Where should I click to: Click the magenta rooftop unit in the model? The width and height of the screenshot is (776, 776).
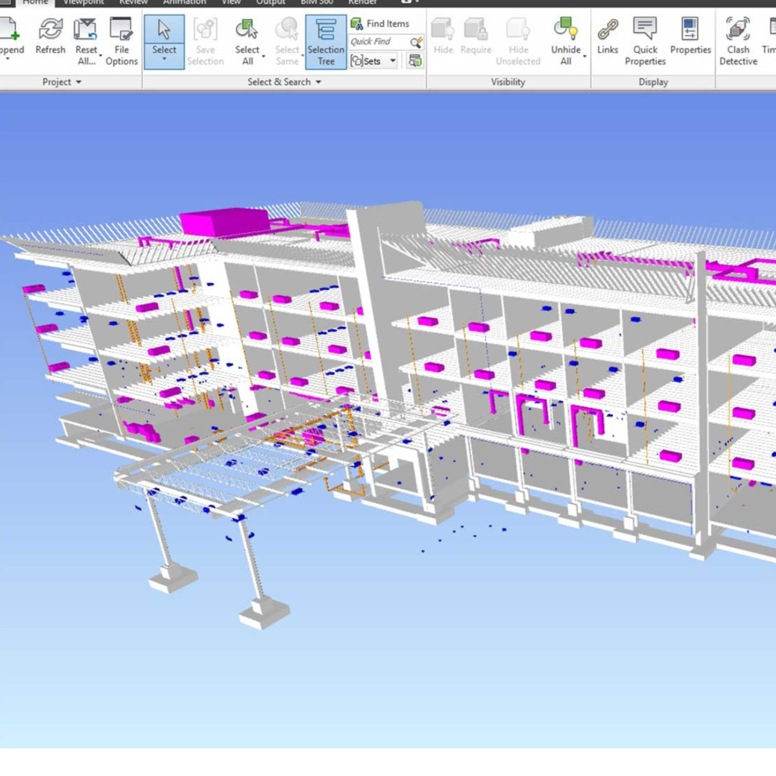click(224, 221)
